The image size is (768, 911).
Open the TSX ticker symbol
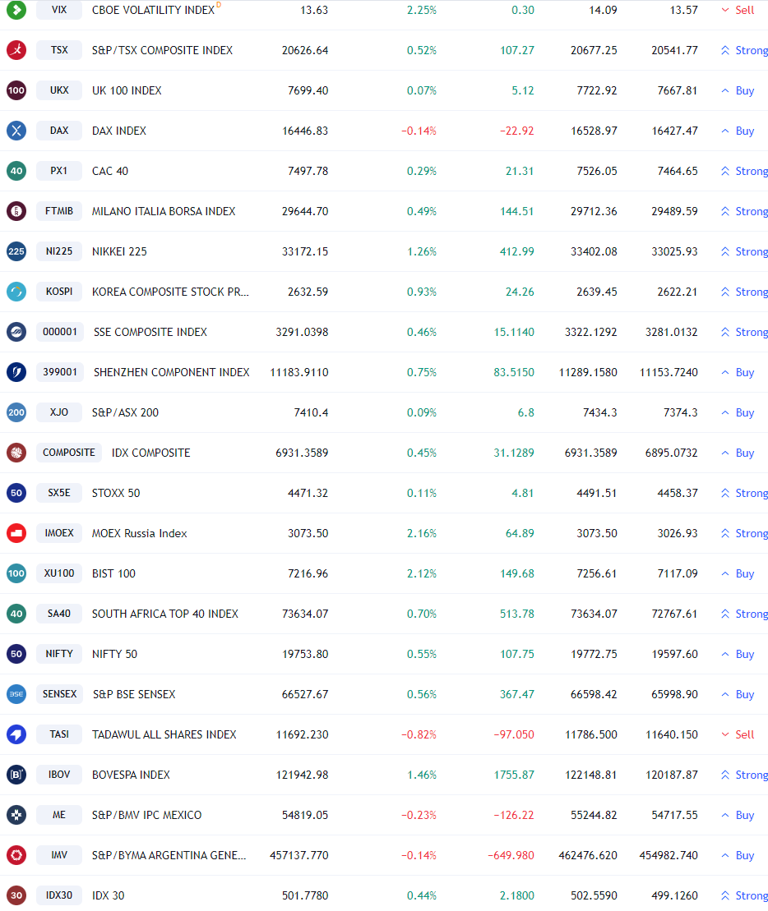pos(58,50)
